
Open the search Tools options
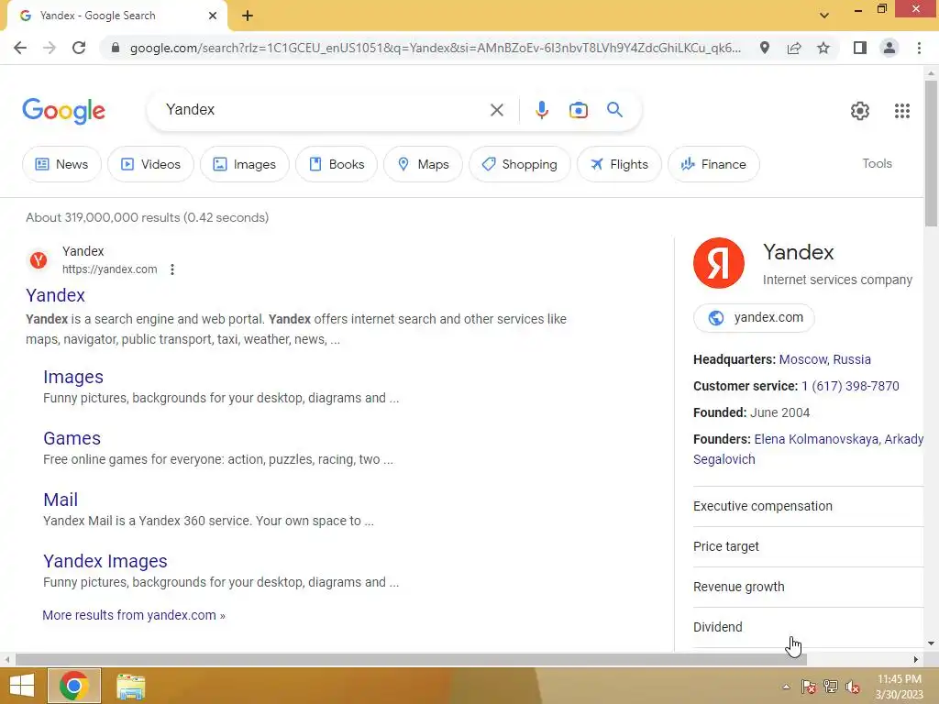(x=877, y=163)
